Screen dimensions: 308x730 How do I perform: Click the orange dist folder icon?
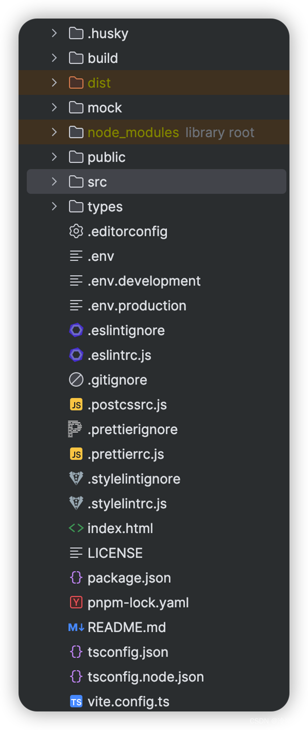pyautogui.click(x=76, y=82)
